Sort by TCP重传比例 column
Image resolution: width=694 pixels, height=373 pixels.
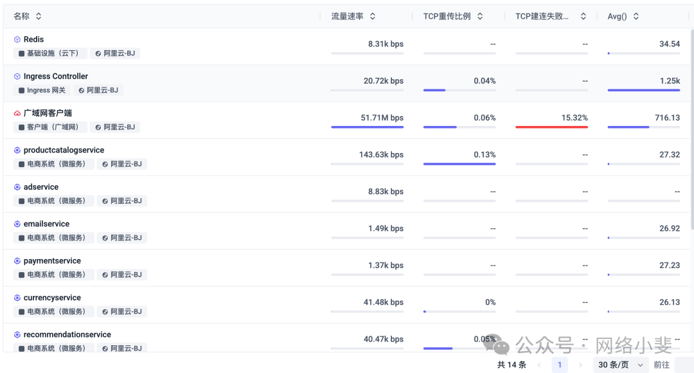click(x=479, y=16)
